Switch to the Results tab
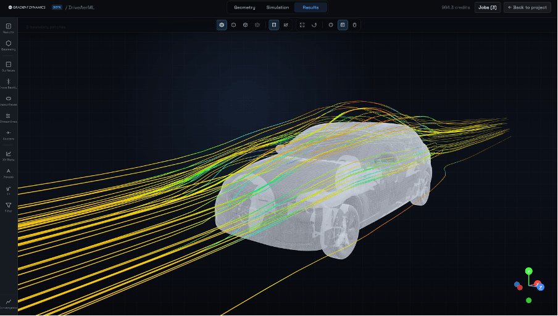This screenshot has width=558, height=316. pyautogui.click(x=310, y=7)
